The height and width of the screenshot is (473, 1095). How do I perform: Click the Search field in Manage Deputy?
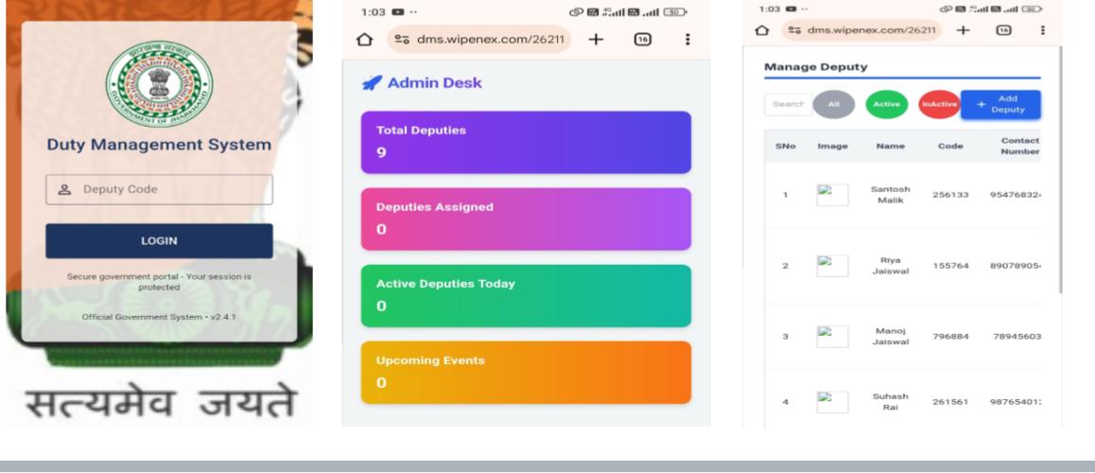tap(789, 104)
